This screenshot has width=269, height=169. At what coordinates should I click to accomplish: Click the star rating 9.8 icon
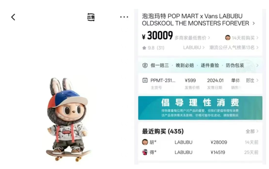[x=144, y=48]
